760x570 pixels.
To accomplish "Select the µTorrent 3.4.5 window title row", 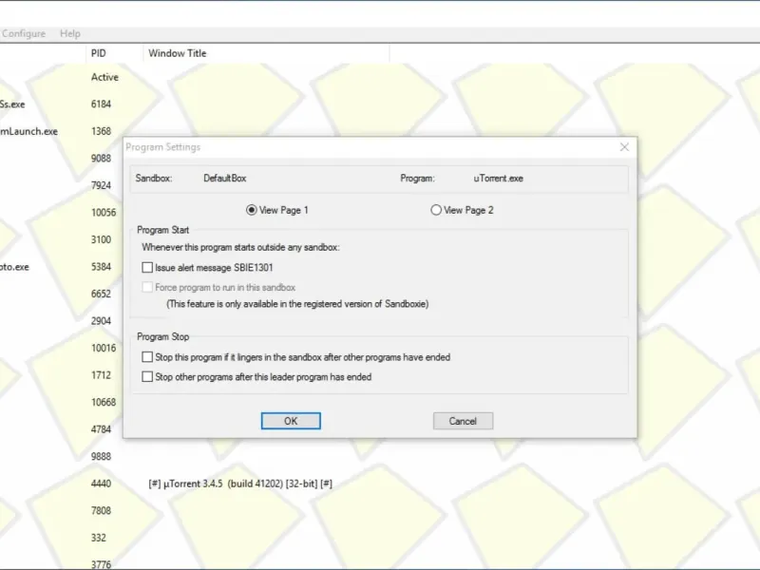I will pos(240,484).
